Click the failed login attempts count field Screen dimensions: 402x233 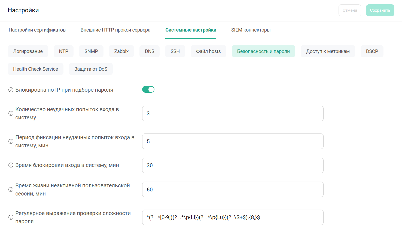233,113
